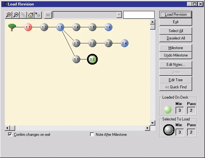Click the Milestone button

176,48
